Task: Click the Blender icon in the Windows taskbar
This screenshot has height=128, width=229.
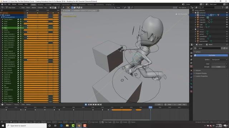Action: coord(79,126)
